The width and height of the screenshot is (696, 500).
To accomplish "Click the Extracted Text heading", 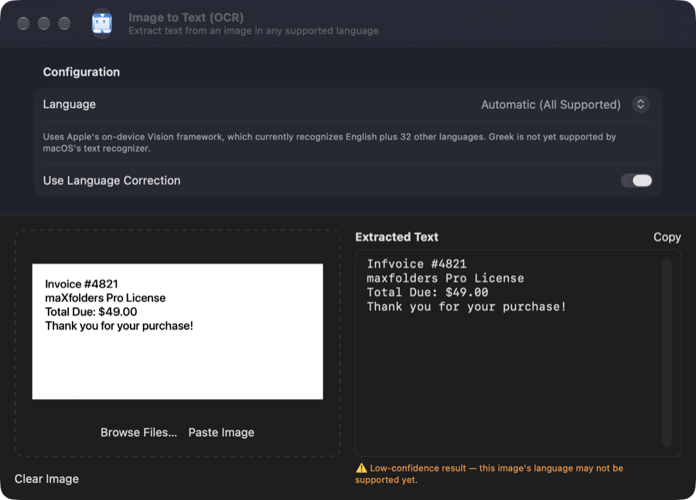I will 397,237.
